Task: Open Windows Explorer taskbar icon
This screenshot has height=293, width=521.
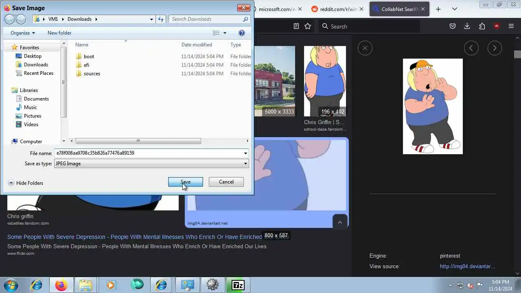Action: (x=85, y=285)
